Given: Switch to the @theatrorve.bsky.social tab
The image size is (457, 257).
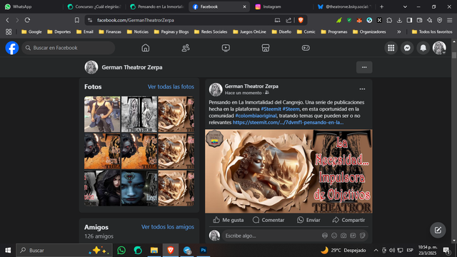Looking at the screenshot, I should pos(345,6).
